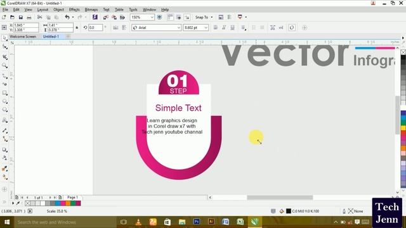406x228 pixels.
Task: Select the Pick tool in the toolbox
Action: [x=4, y=38]
